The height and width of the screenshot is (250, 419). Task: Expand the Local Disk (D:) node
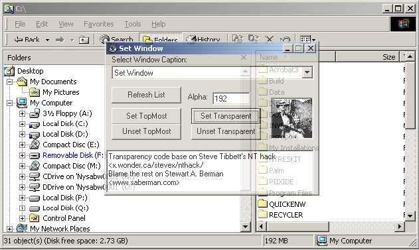click(22, 135)
